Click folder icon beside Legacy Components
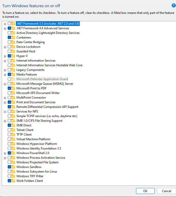Viewport: 176px width, 197px height. [x=13, y=70]
